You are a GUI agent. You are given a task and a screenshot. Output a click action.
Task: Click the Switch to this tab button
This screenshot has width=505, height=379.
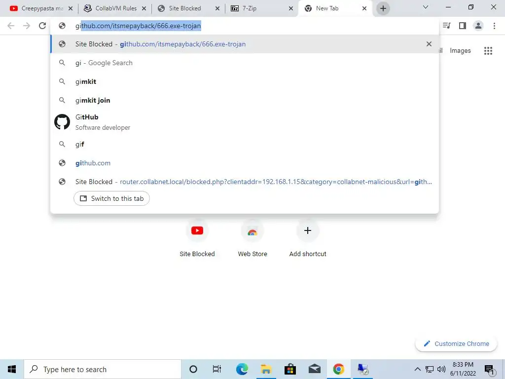click(x=111, y=198)
